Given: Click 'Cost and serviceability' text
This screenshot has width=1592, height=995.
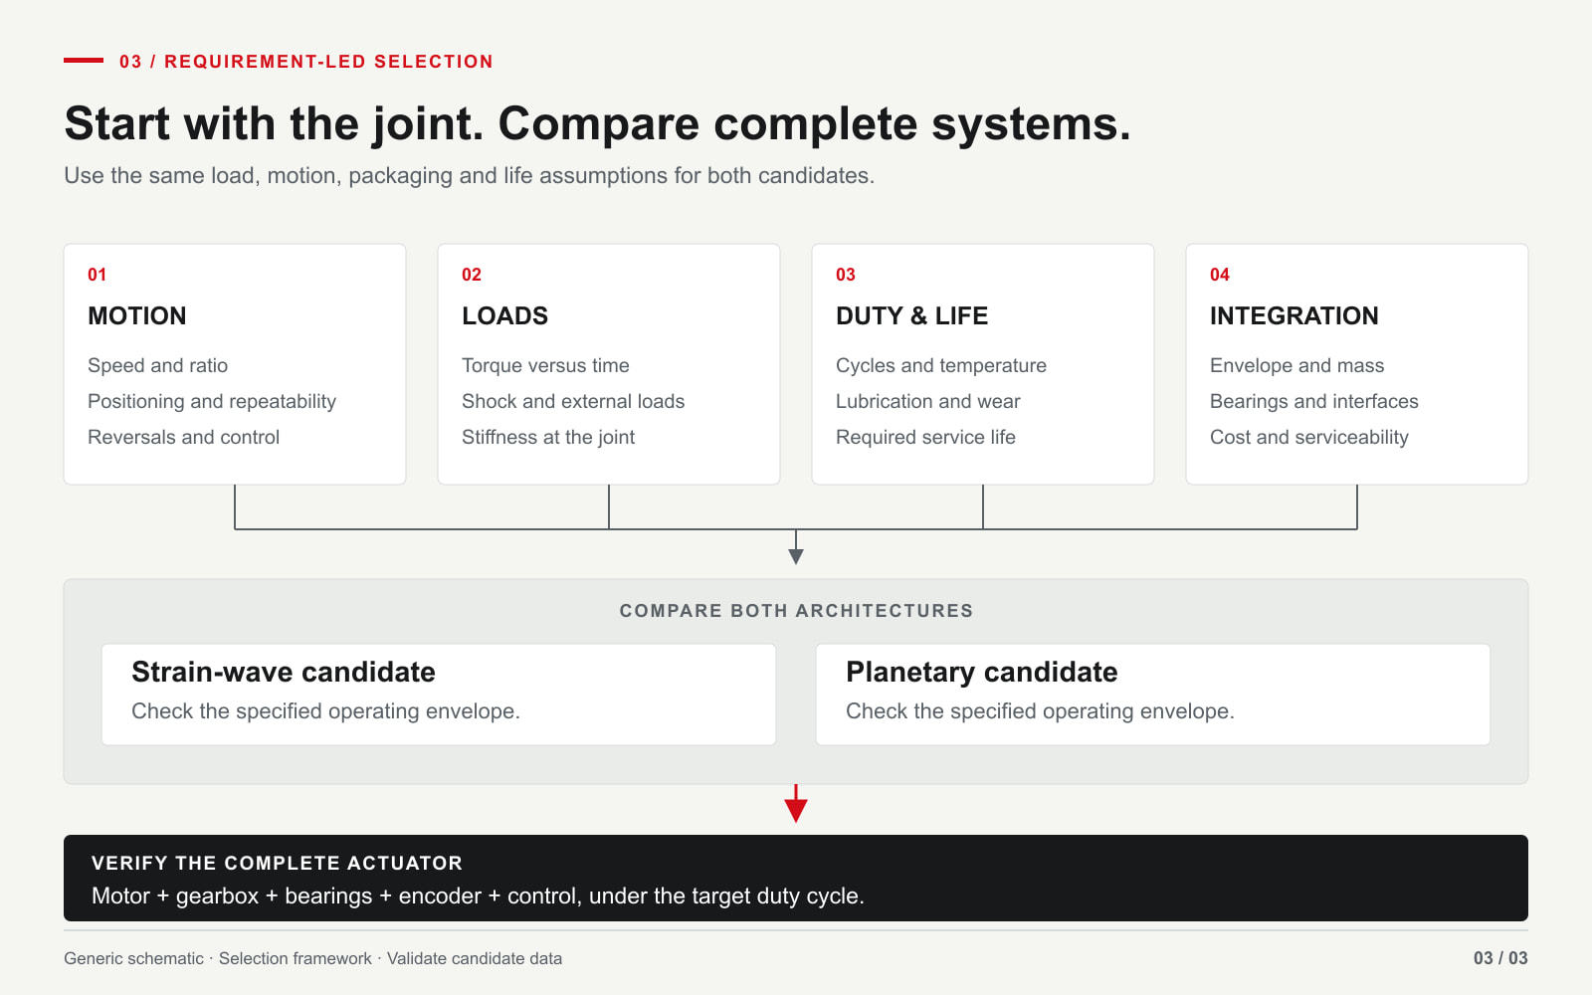Looking at the screenshot, I should click(x=1308, y=438).
